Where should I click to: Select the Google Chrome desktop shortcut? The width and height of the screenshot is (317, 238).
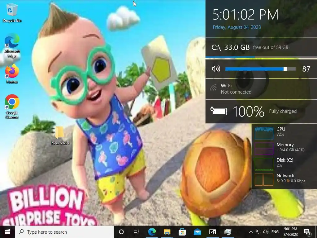[x=12, y=107]
